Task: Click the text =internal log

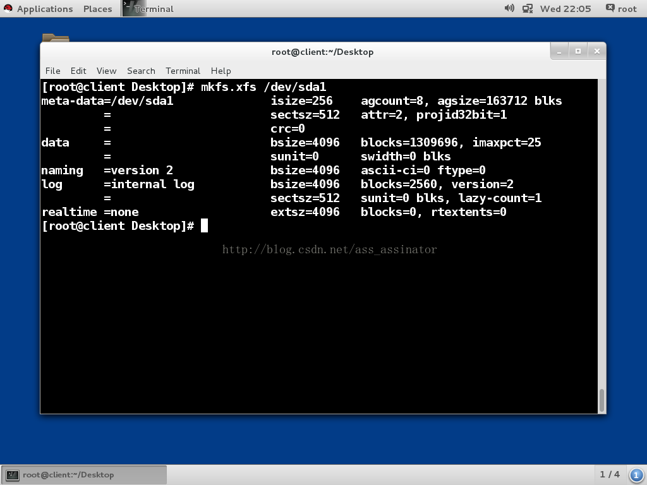Action: [149, 184]
